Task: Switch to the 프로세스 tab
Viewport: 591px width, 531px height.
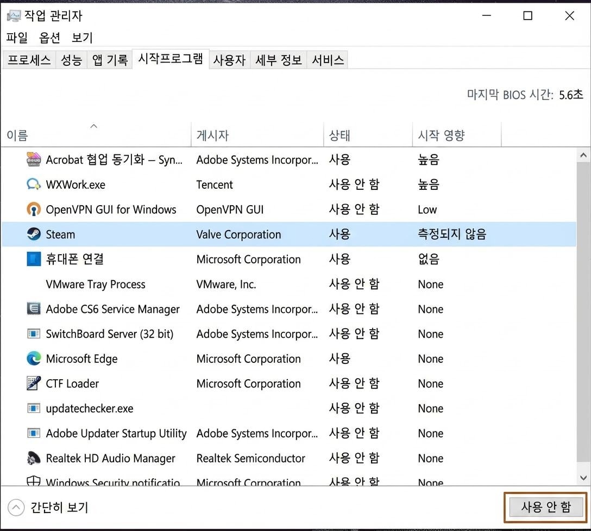Action: pyautogui.click(x=29, y=60)
